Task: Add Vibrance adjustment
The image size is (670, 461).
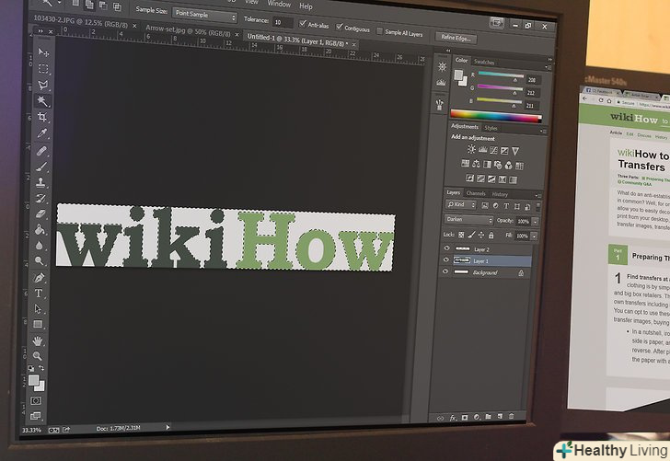Action: (515, 151)
